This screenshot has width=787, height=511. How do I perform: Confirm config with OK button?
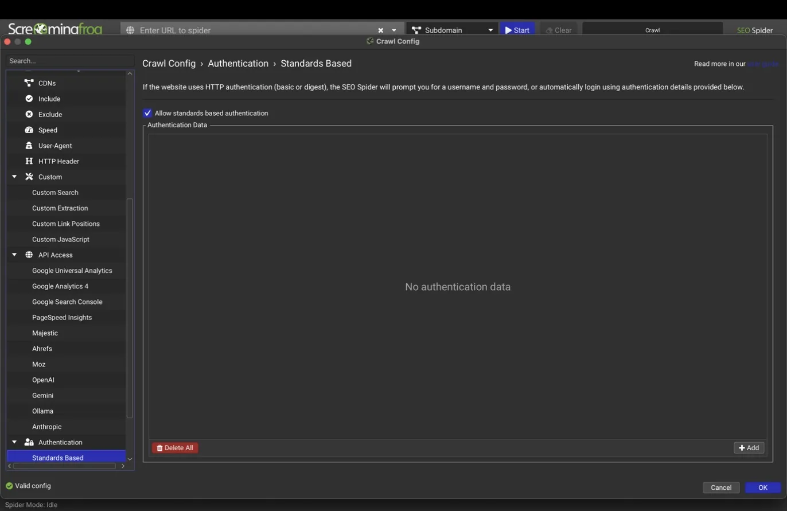coord(763,487)
